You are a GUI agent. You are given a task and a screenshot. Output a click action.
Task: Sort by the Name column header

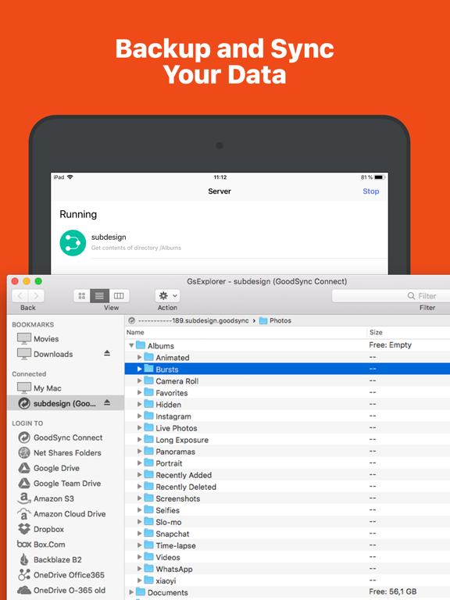click(245, 333)
